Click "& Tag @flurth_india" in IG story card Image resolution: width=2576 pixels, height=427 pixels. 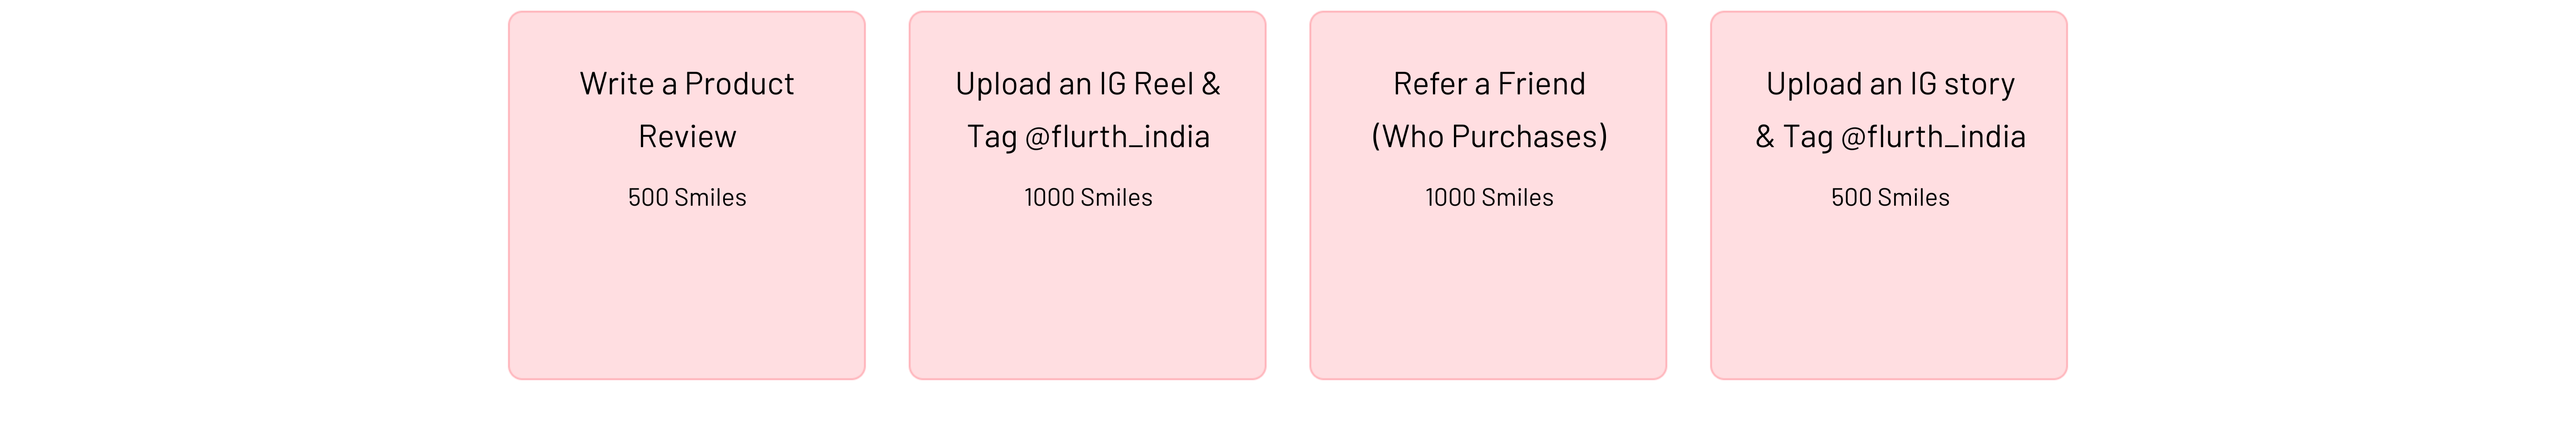[1890, 136]
